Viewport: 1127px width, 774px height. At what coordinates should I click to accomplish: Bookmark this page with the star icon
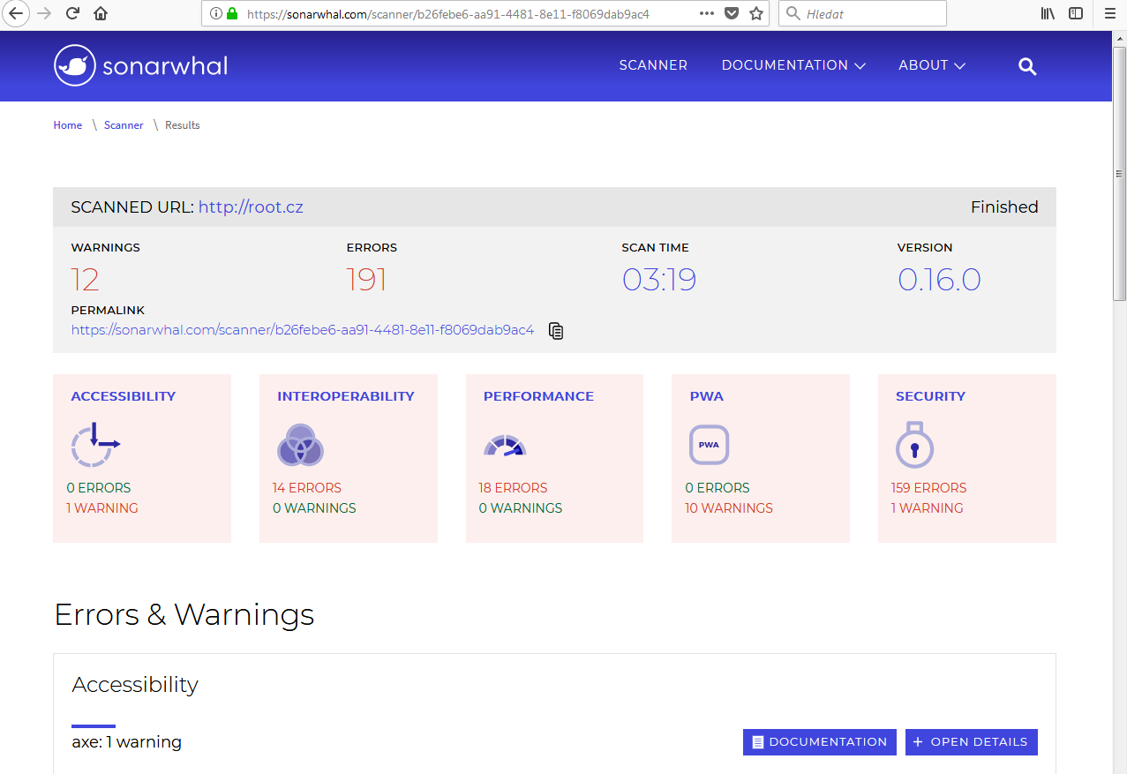point(756,13)
